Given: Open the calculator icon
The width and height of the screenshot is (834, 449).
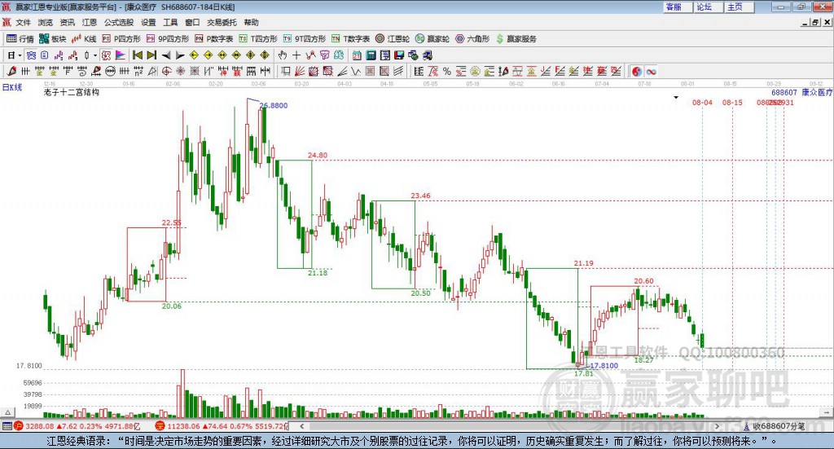Looking at the screenshot, I should [371, 55].
